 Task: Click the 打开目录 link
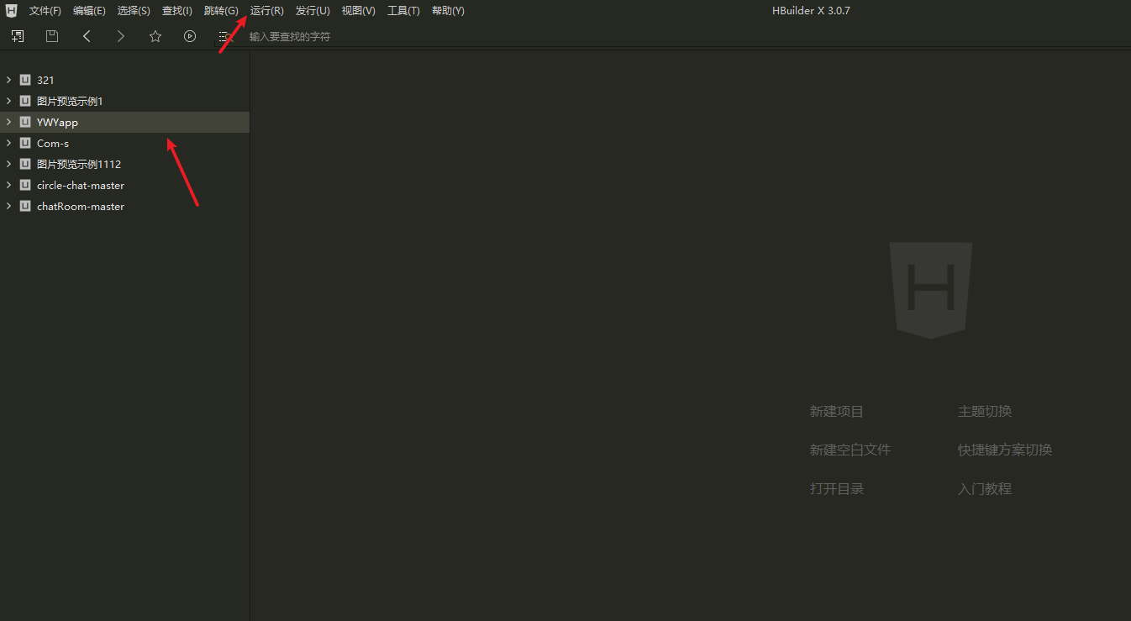coord(837,489)
